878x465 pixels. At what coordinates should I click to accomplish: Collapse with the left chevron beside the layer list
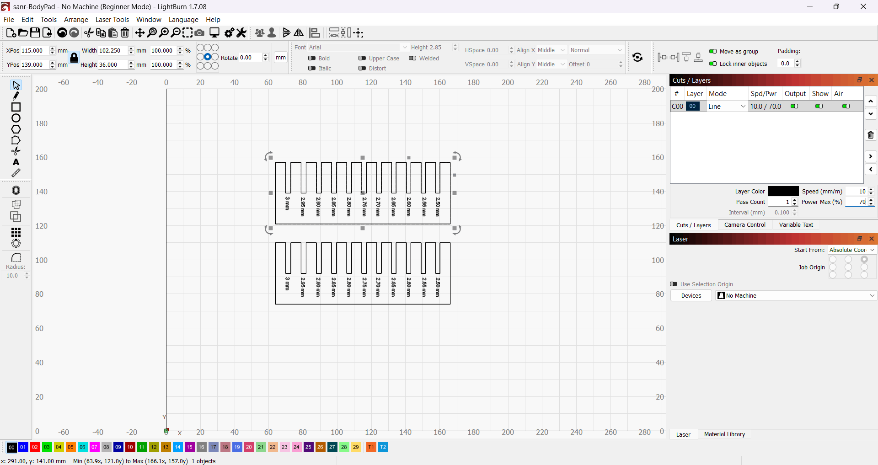coord(871,169)
